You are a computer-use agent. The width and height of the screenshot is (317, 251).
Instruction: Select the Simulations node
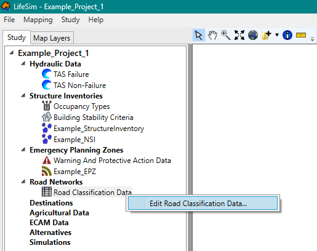click(50, 242)
